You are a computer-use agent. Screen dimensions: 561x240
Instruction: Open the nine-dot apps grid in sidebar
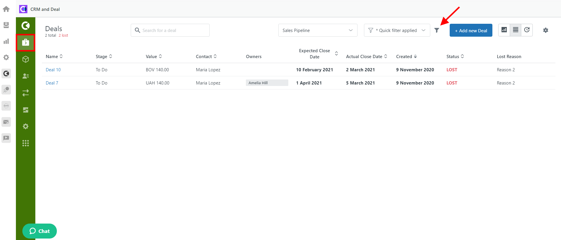[26, 143]
